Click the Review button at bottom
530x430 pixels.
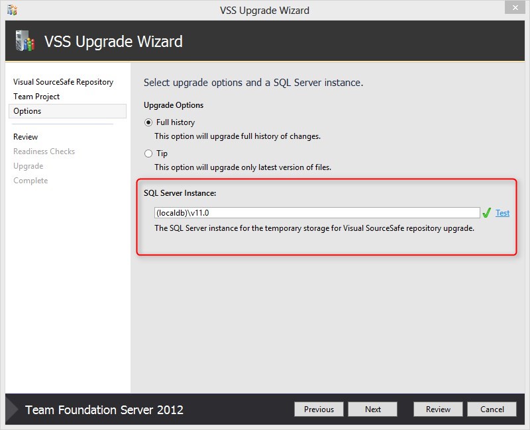point(438,409)
